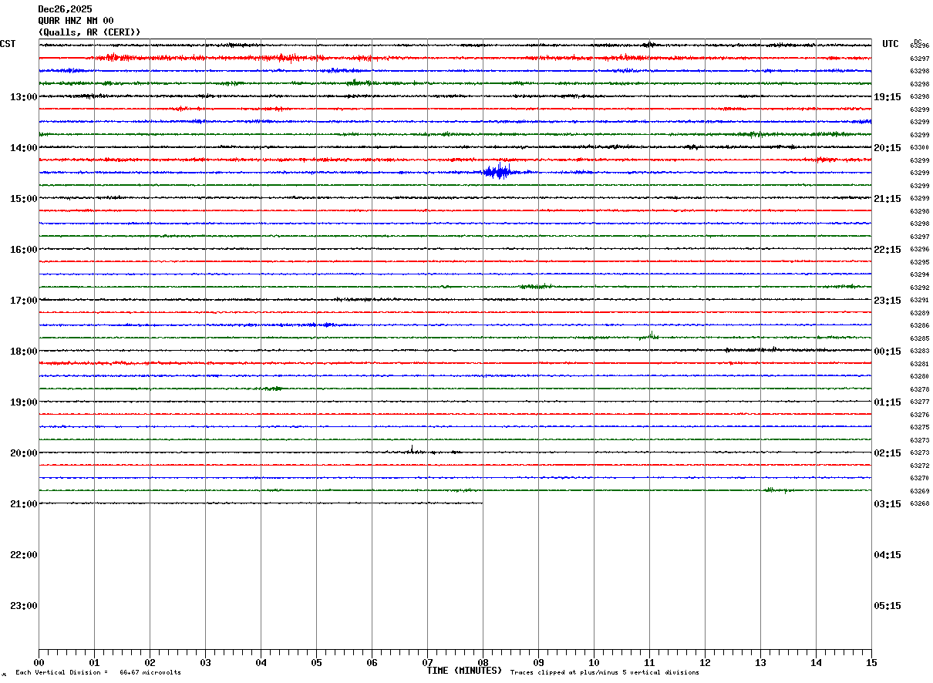Viewport: 933px width, 683px height.
Task: Click the 63300 DC offset value
Action: (x=920, y=147)
